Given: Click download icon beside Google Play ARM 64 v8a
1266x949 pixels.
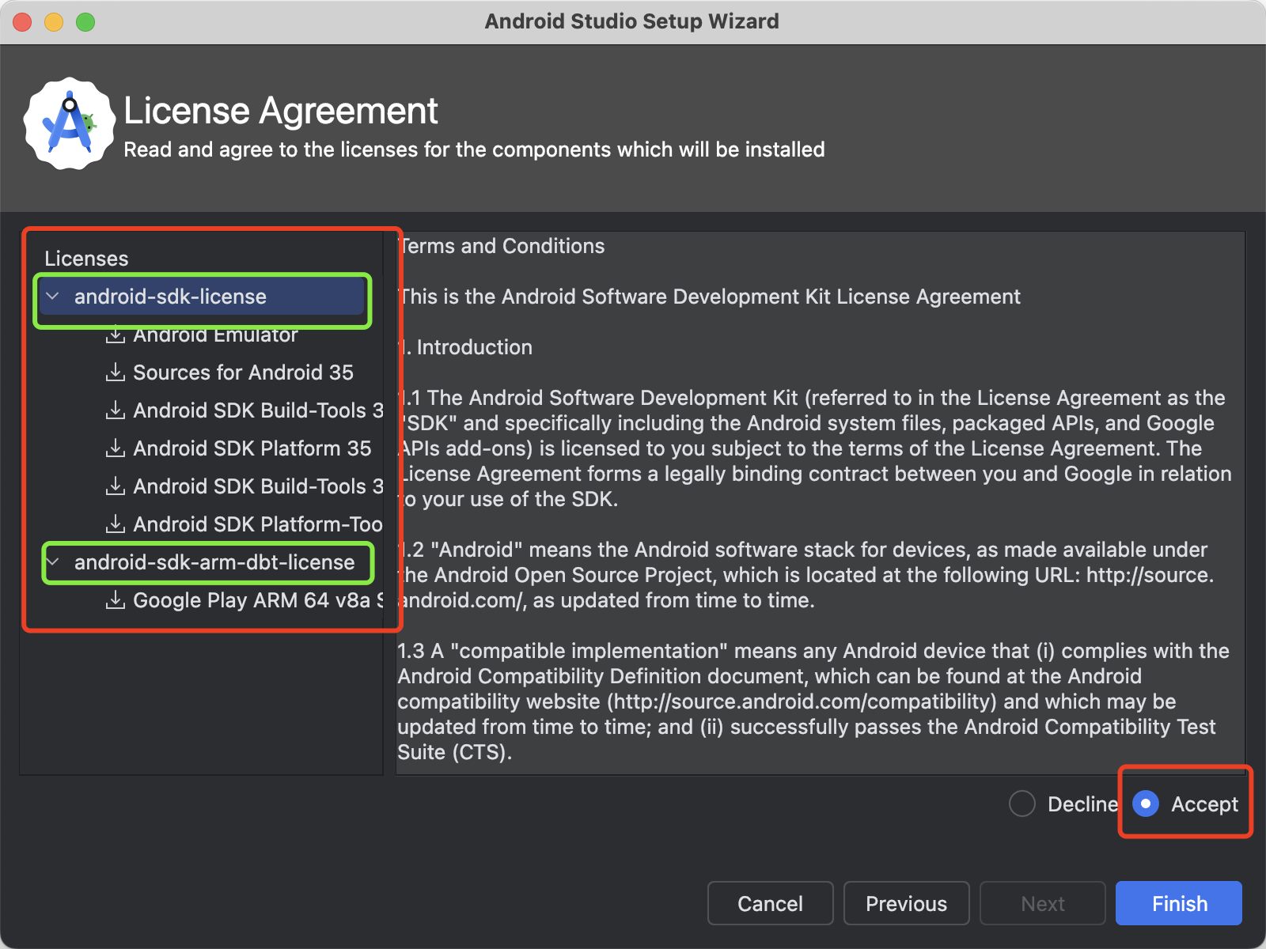Looking at the screenshot, I should coord(116,599).
